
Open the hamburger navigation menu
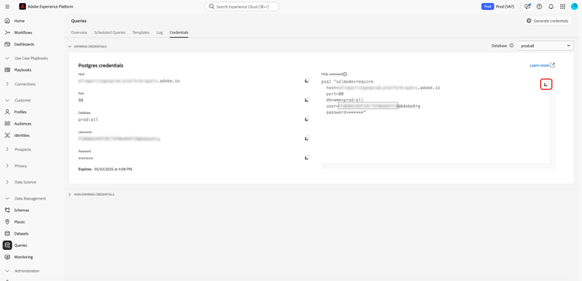(8, 7)
